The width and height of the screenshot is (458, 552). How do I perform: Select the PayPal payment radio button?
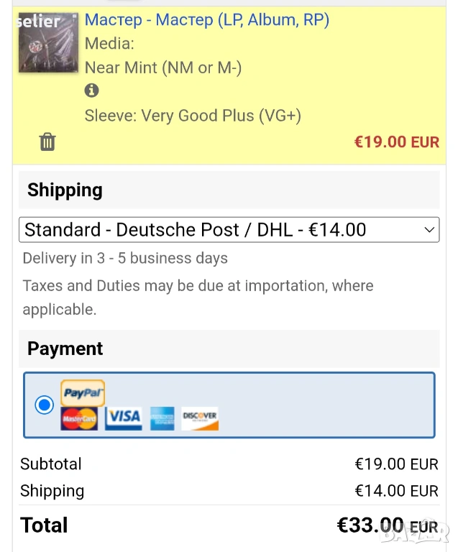(x=45, y=405)
